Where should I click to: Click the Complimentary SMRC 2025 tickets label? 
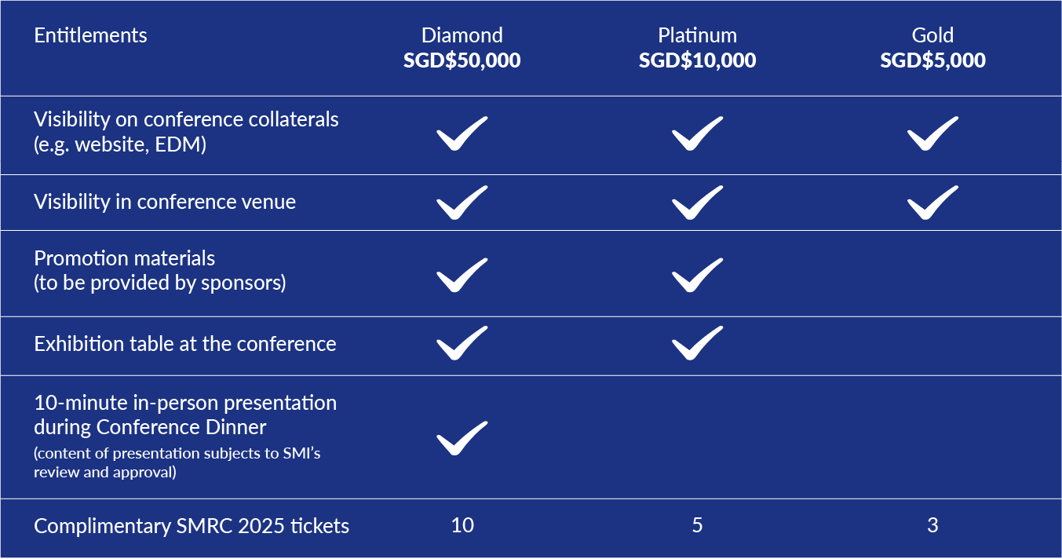click(x=191, y=525)
